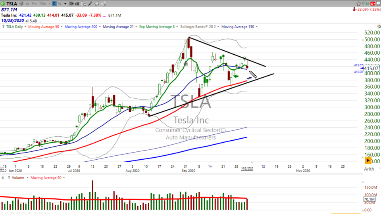Switch to the 5m timeframe
The height and width of the screenshot is (214, 381).
click(x=34, y=4)
